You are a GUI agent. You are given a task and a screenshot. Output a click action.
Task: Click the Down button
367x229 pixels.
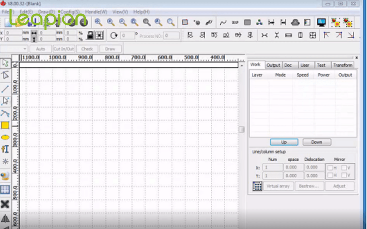(317, 142)
